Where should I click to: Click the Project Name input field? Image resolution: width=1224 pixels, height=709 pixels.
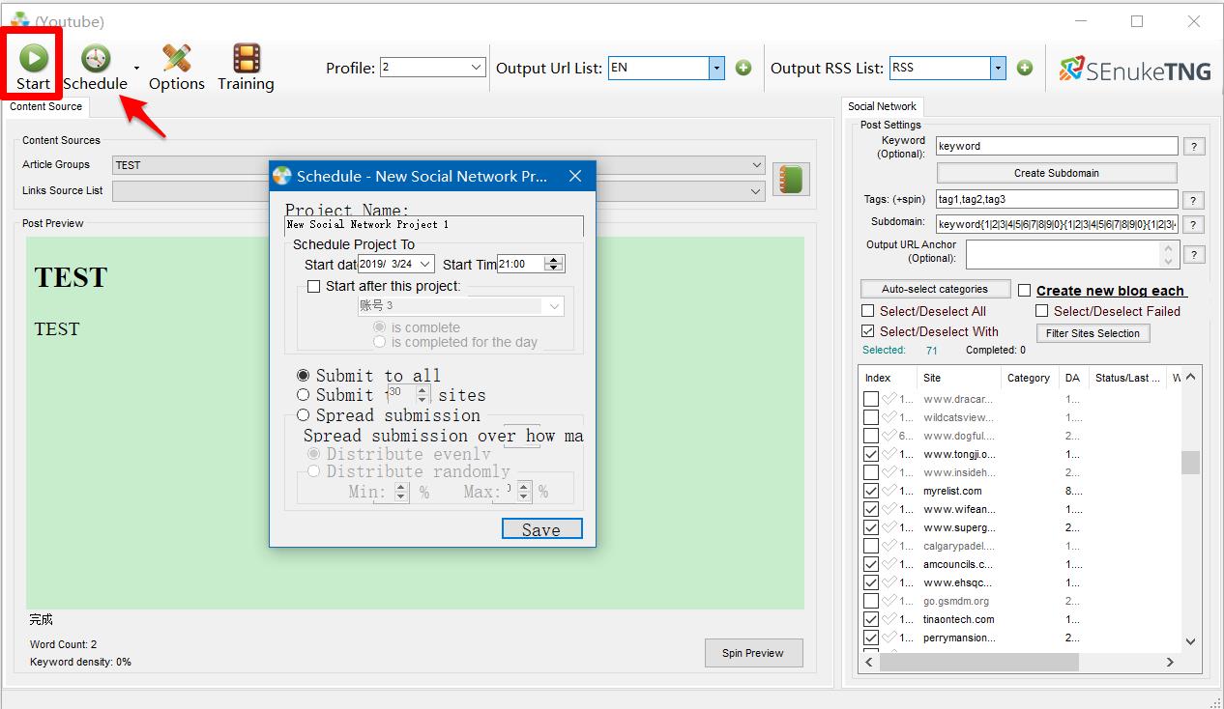click(x=434, y=225)
